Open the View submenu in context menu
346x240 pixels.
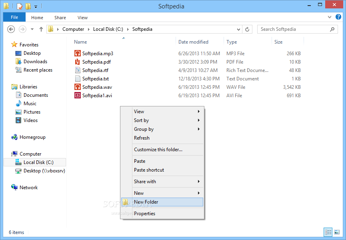[162, 111]
